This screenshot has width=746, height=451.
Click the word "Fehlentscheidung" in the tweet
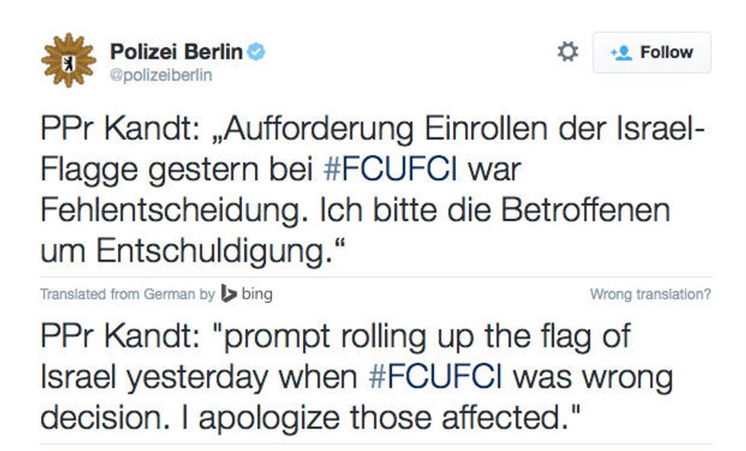click(x=171, y=211)
